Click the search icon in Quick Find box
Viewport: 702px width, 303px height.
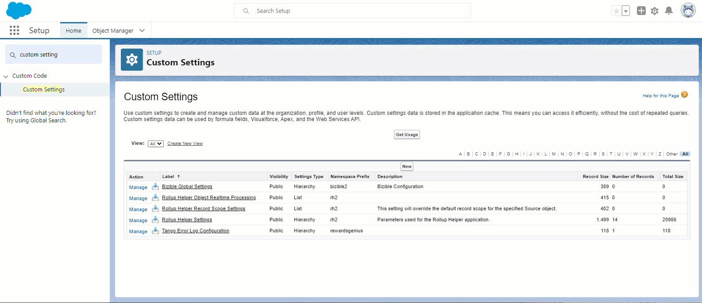click(13, 55)
